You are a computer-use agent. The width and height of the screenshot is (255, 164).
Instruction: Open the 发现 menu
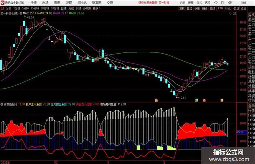tap(69, 3)
